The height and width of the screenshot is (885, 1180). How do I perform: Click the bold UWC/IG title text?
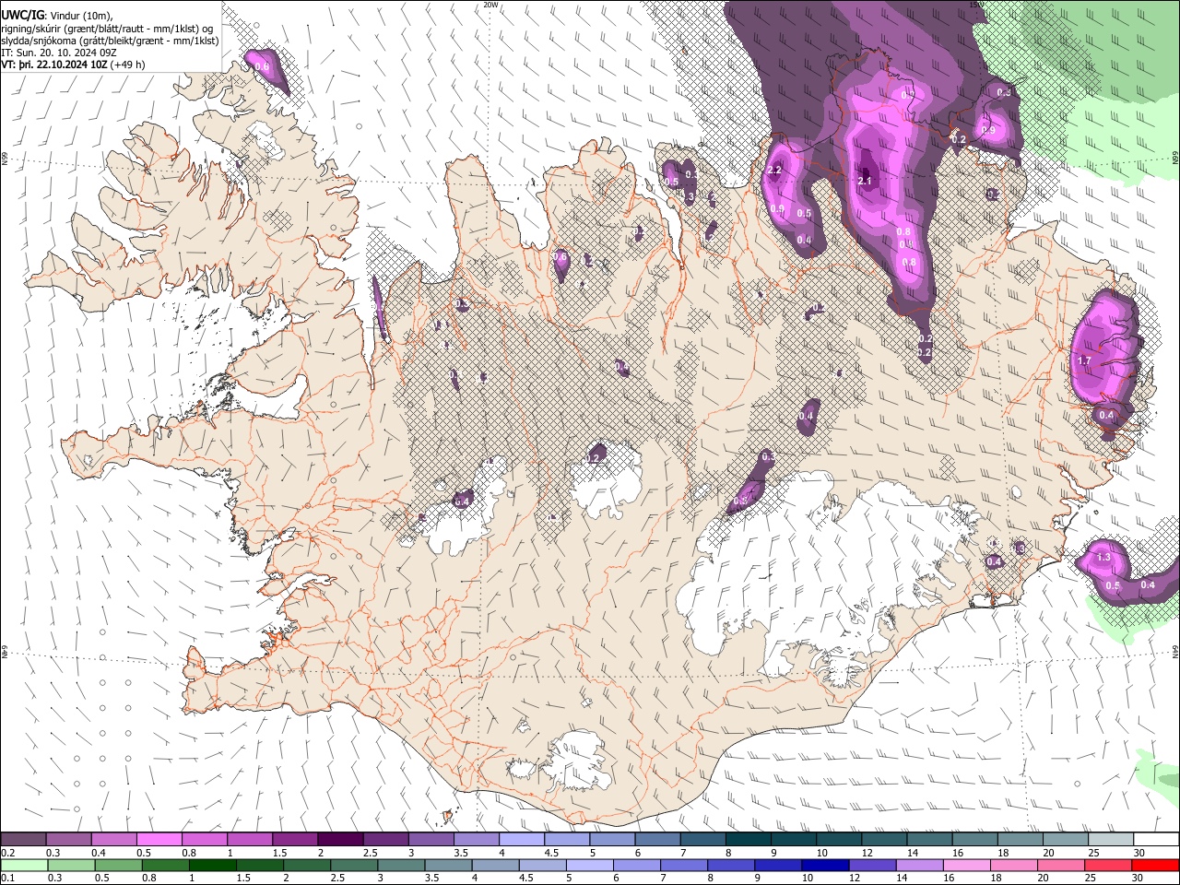pos(22,15)
